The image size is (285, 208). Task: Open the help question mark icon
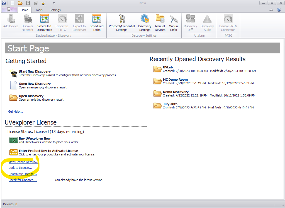tap(279, 10)
